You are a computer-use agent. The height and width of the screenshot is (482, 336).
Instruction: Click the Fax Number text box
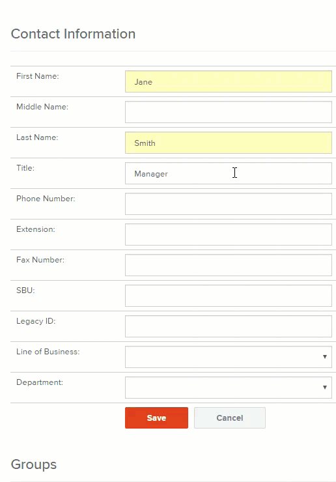(229, 265)
